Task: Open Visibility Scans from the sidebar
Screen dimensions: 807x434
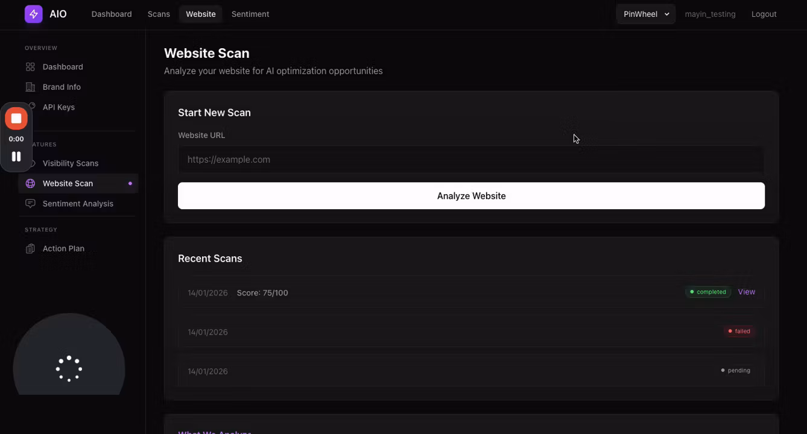Action: click(70, 163)
